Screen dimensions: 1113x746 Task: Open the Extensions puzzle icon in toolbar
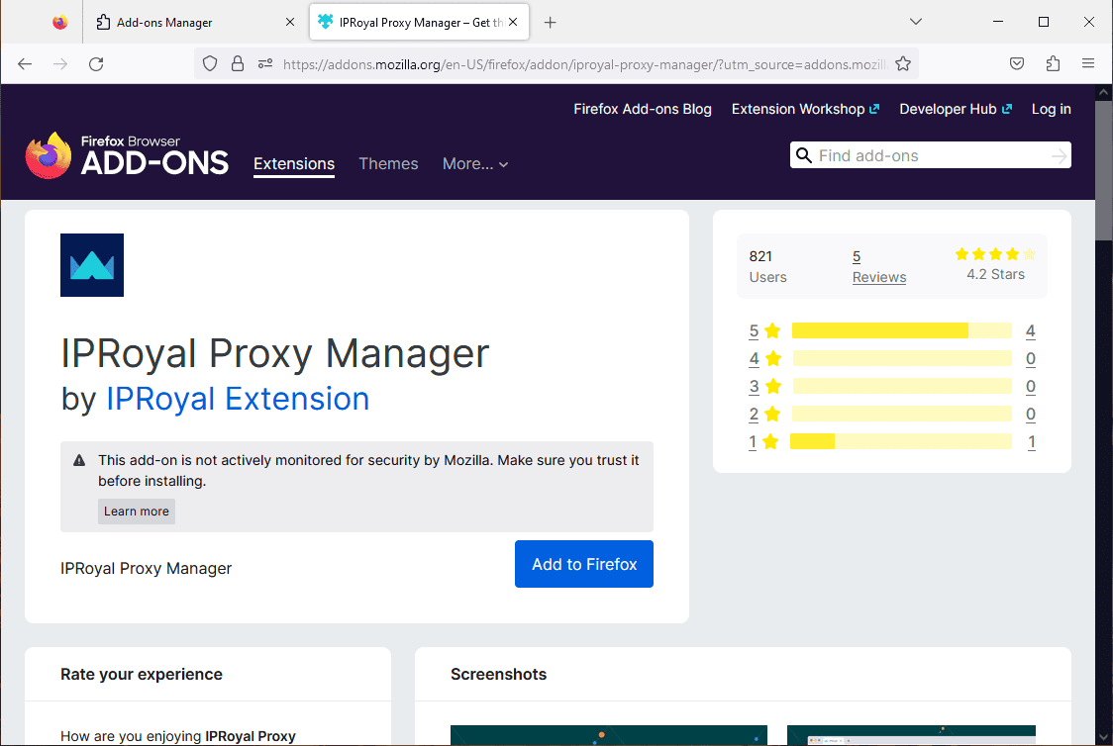1053,64
